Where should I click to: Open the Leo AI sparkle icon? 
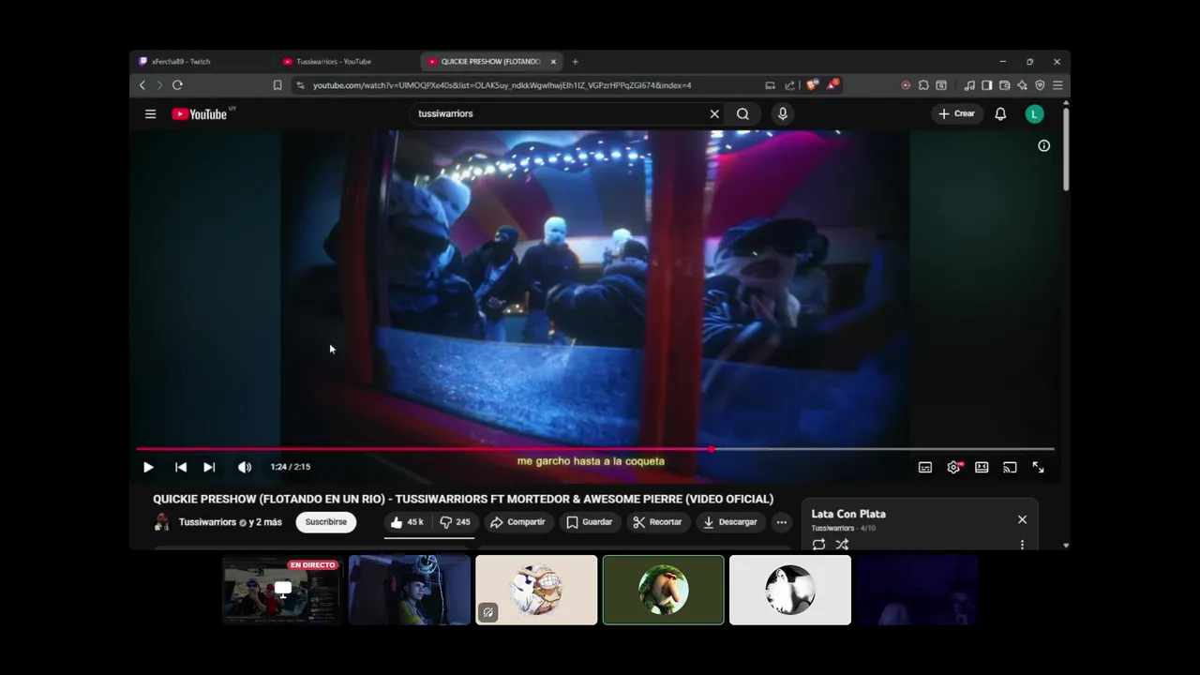pos(1022,85)
